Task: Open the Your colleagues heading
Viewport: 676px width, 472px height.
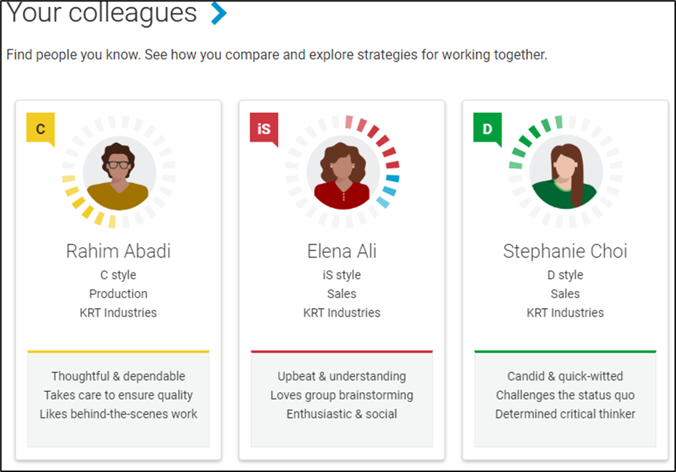Action: [102, 13]
